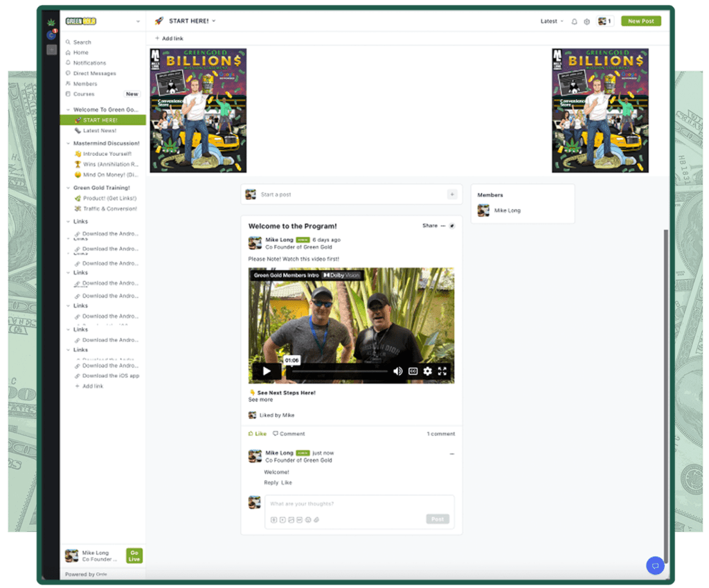Click the video fullscreen icon

[442, 371]
